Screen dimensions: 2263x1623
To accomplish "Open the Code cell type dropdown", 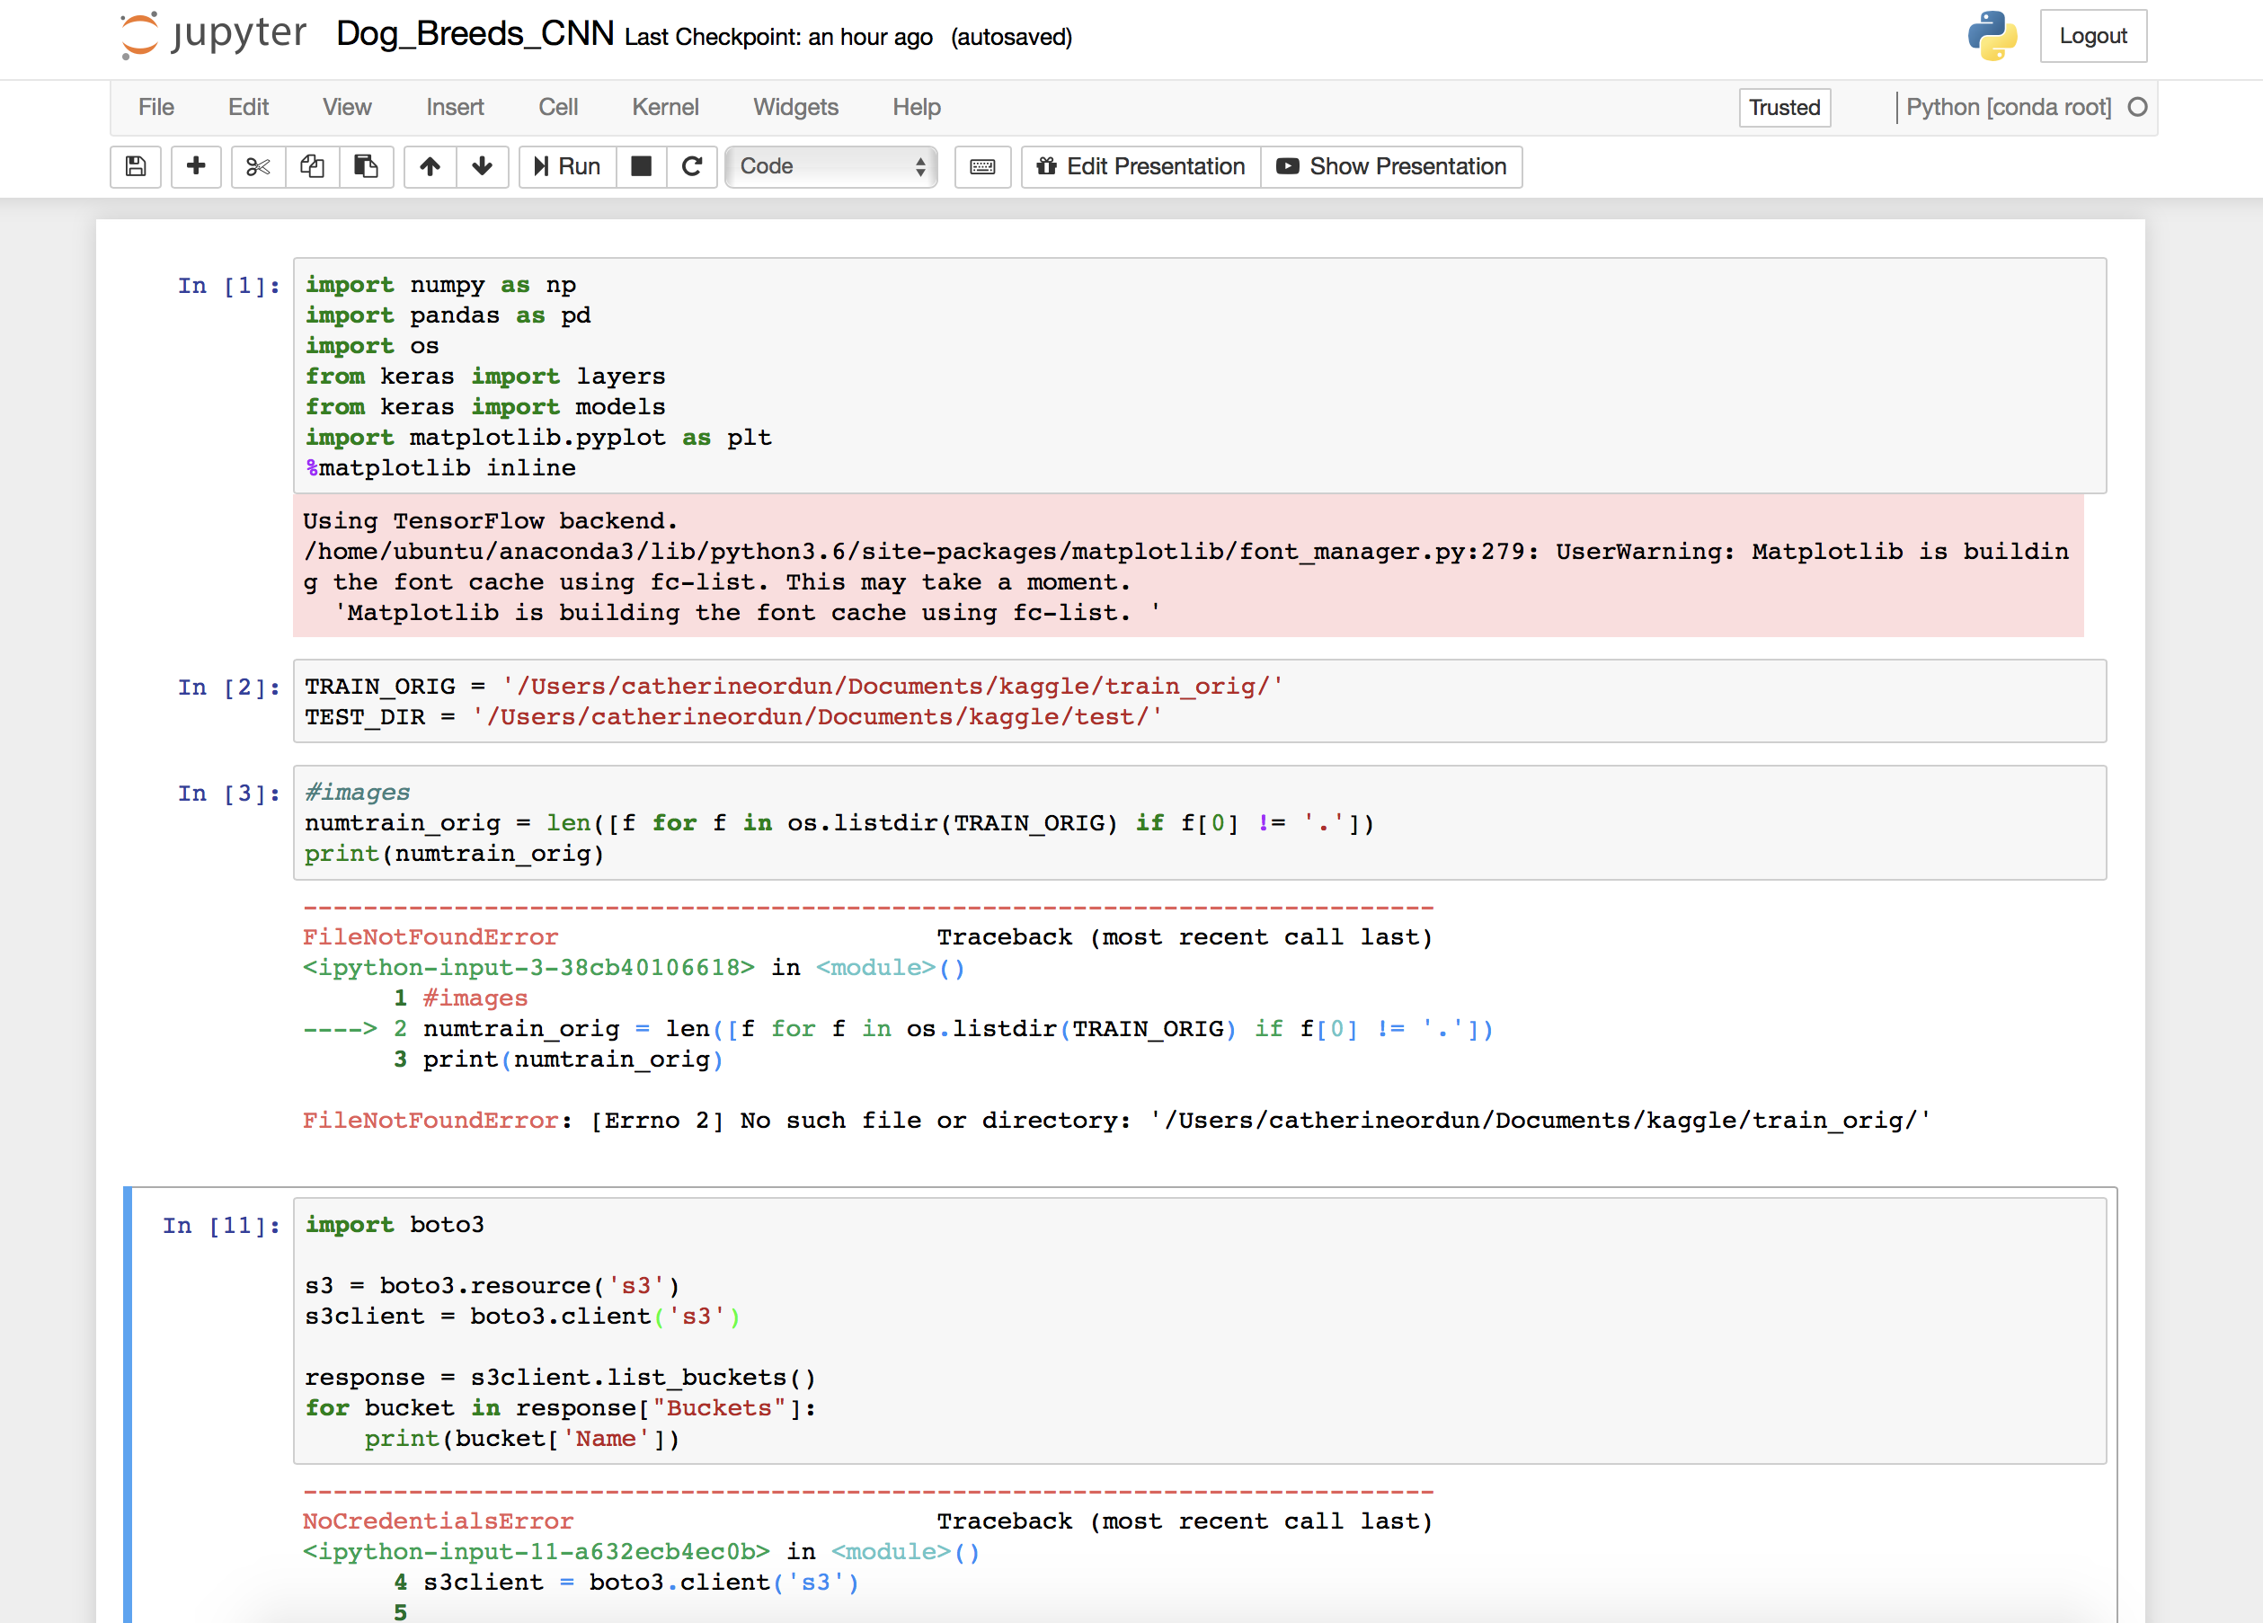I will point(831,166).
